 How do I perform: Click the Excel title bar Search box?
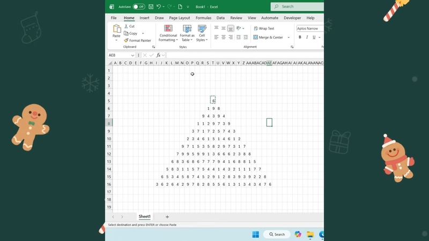[x=297, y=6]
